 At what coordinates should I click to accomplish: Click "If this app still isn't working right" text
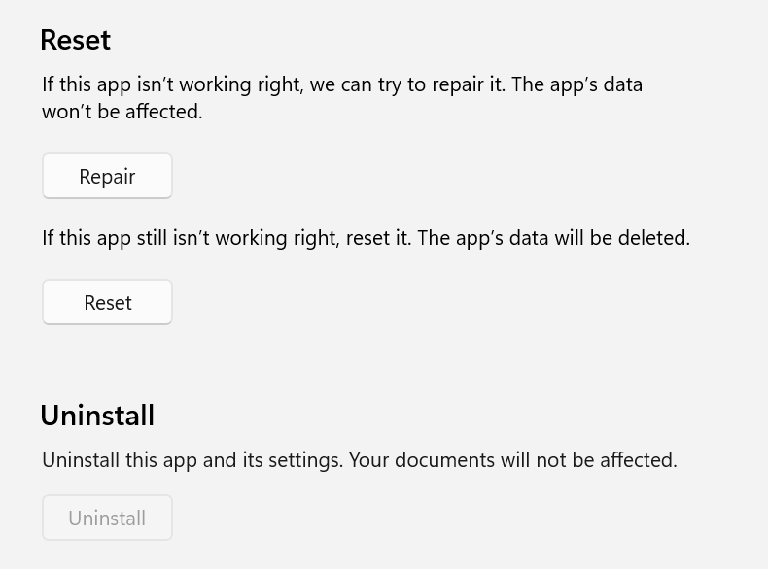pyautogui.click(x=191, y=238)
